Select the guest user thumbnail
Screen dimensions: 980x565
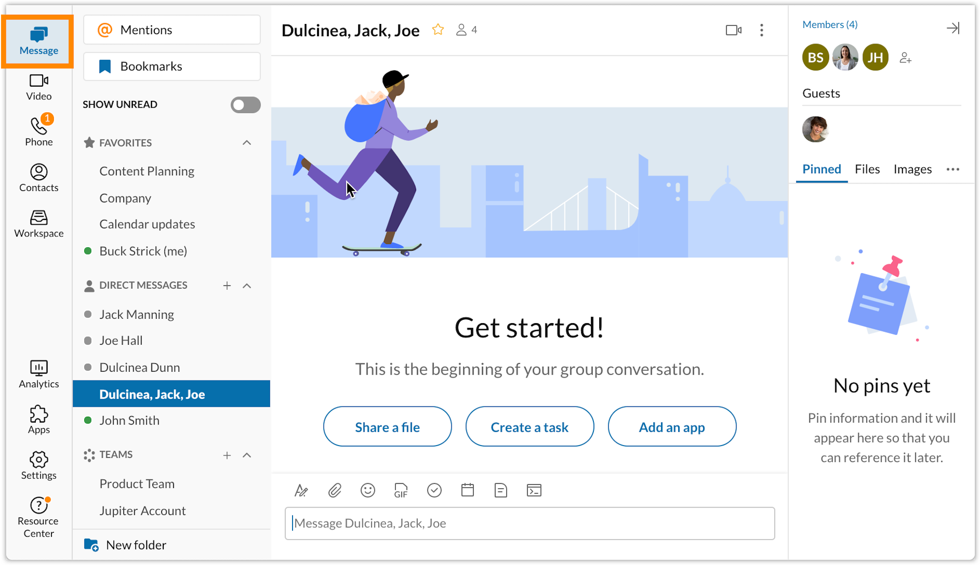click(815, 128)
